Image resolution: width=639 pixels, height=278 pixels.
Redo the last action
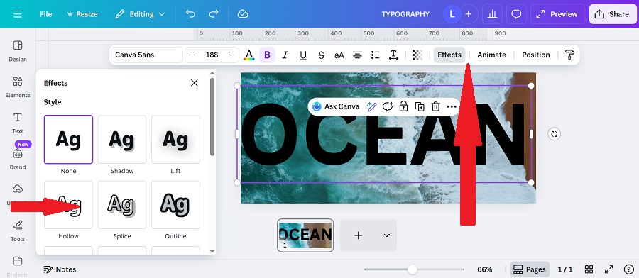click(x=214, y=14)
